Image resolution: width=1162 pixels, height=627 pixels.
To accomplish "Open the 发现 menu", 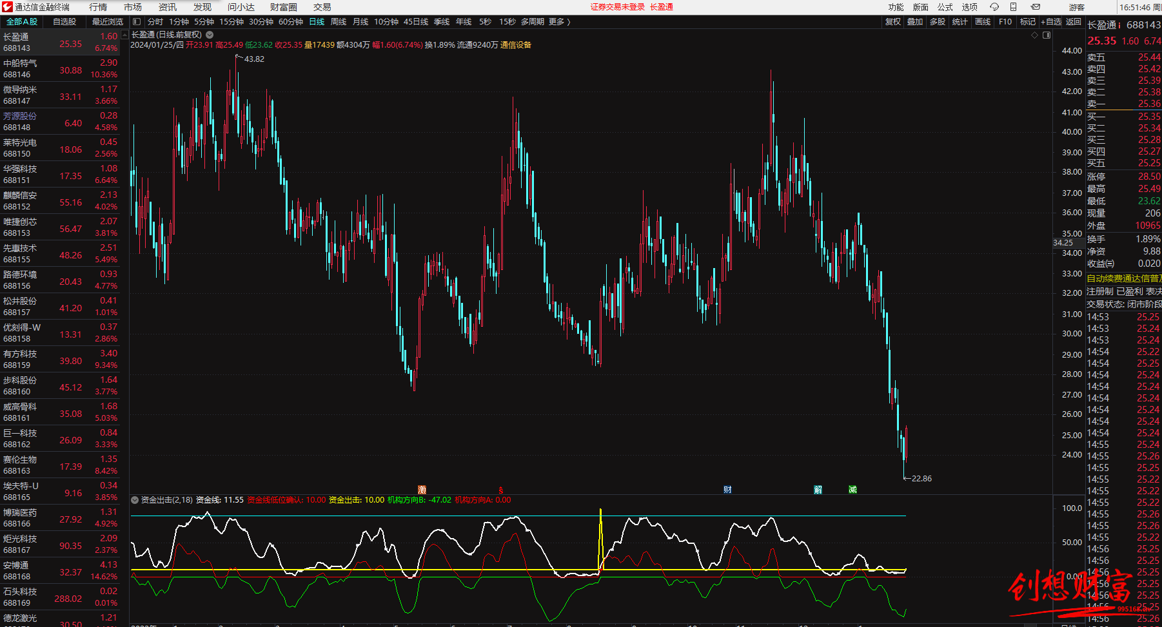I will (202, 7).
